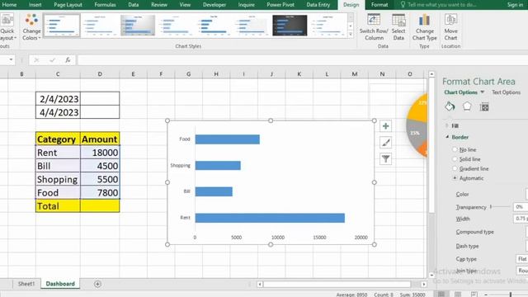Click the formula bar Cancel X icon
Screen dimensions: 528x297
(36, 60)
